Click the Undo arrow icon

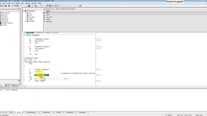[x=21, y=6]
